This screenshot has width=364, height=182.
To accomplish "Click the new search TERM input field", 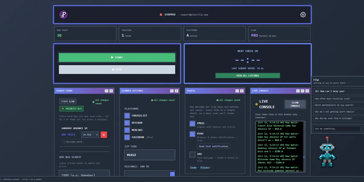I will coord(84,173).
